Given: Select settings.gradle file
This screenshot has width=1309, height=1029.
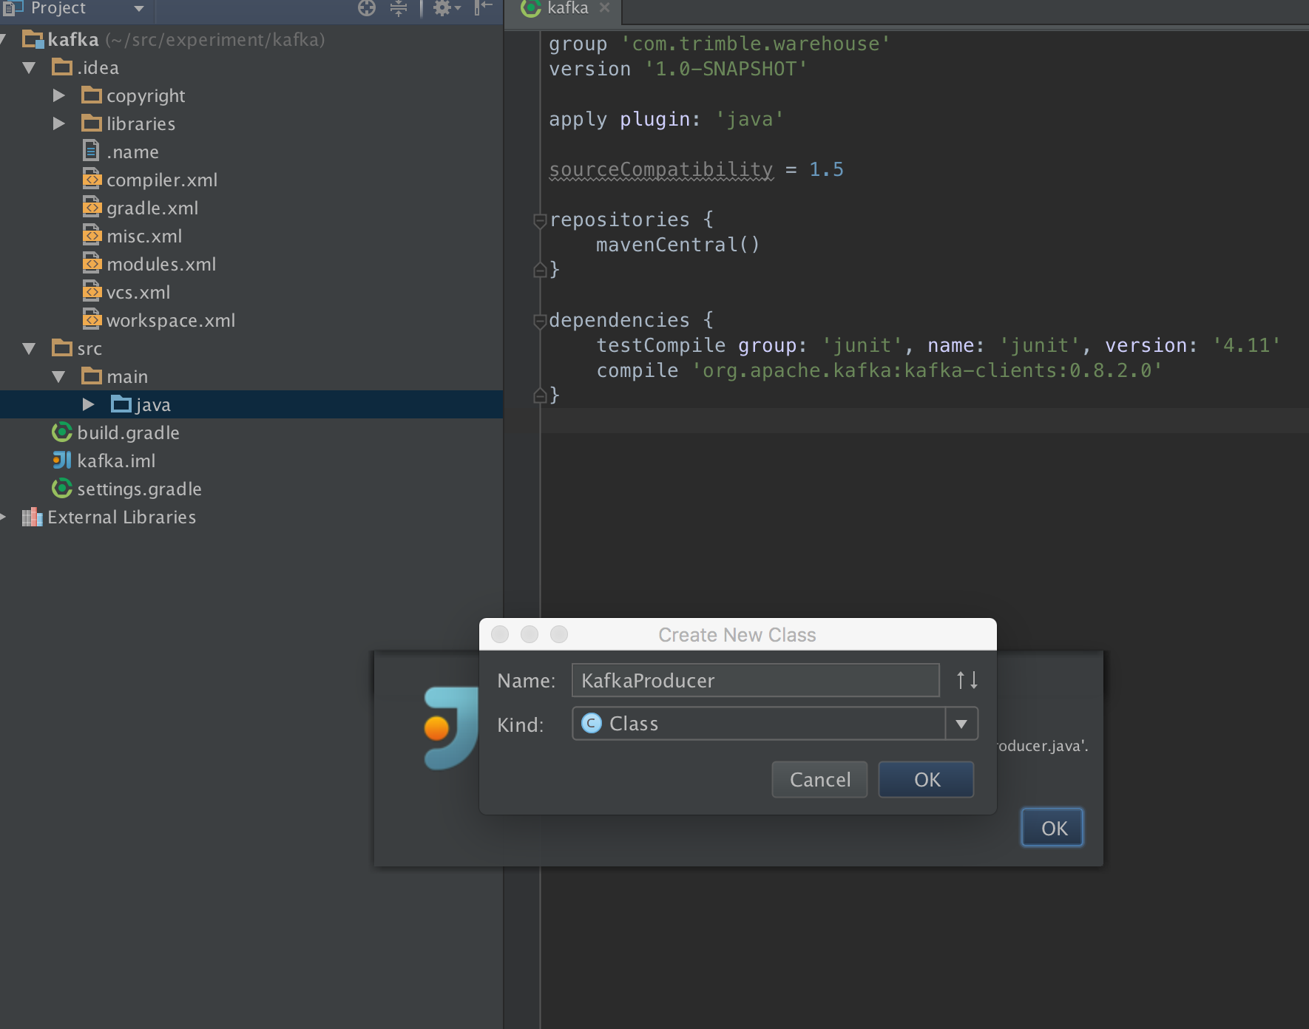Looking at the screenshot, I should (x=139, y=489).
